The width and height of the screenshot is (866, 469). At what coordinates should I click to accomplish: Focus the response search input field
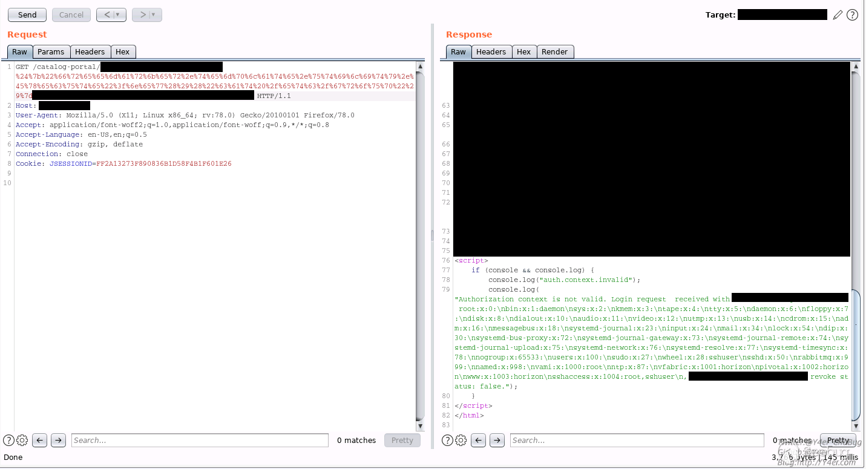[637, 441]
